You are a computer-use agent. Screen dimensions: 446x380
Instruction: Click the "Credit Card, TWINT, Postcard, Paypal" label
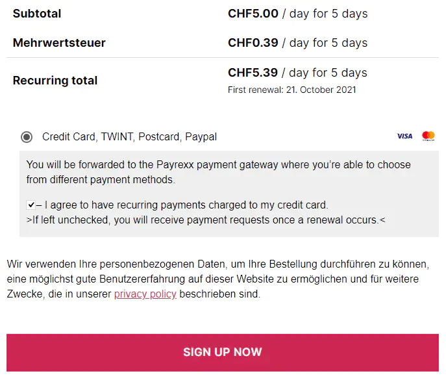129,137
